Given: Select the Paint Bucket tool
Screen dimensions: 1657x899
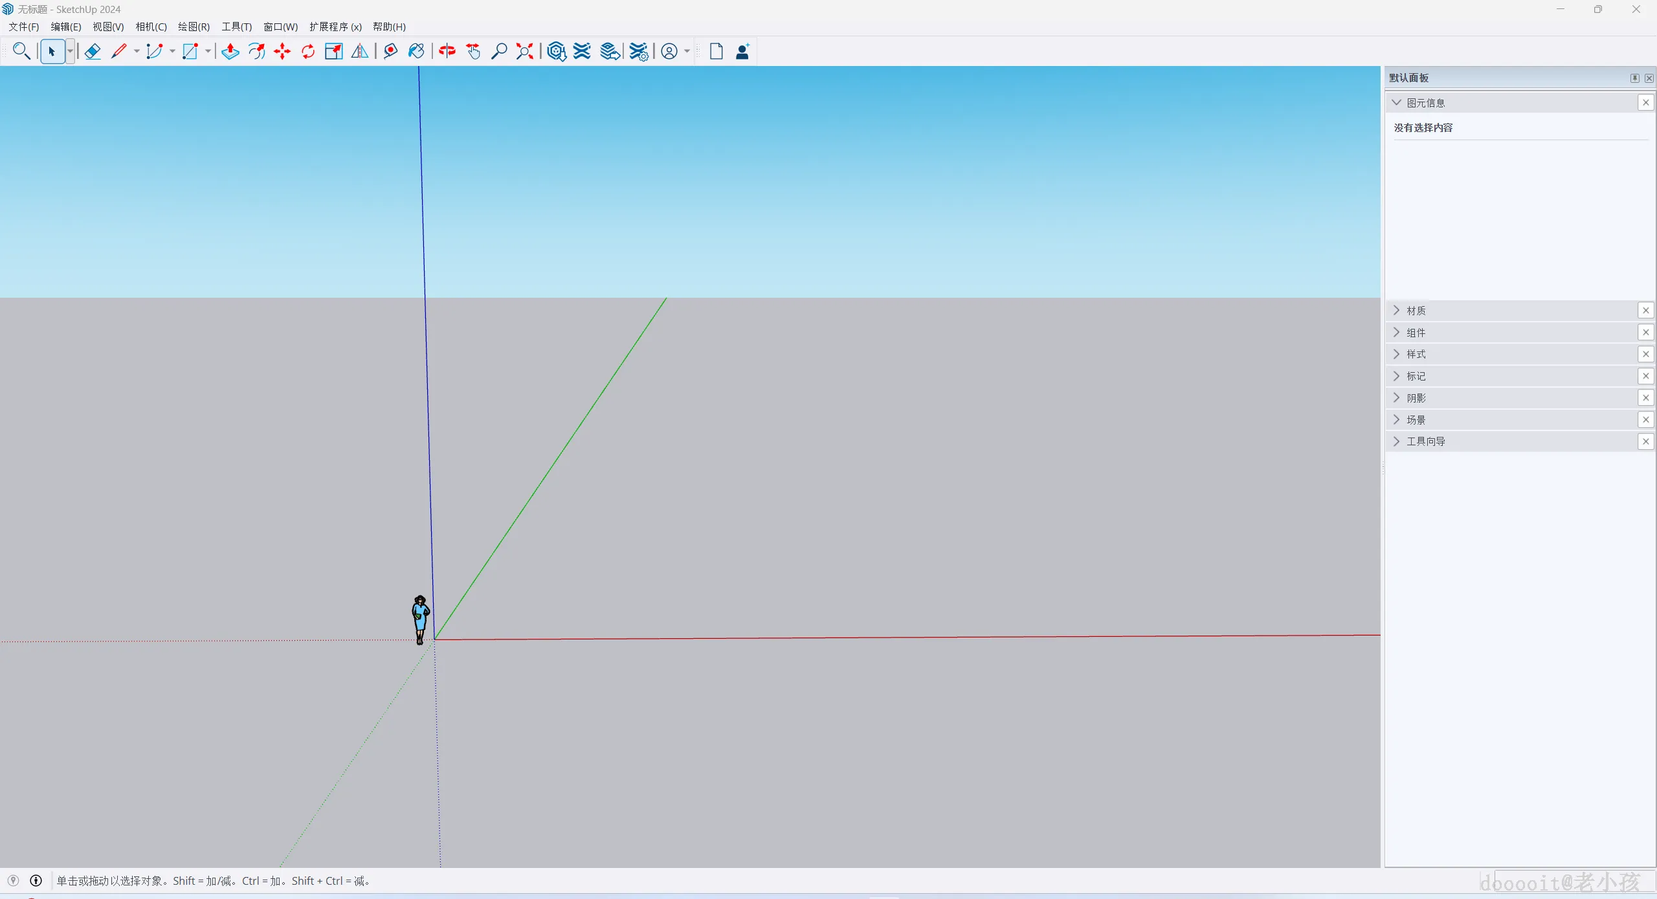Looking at the screenshot, I should 416,51.
